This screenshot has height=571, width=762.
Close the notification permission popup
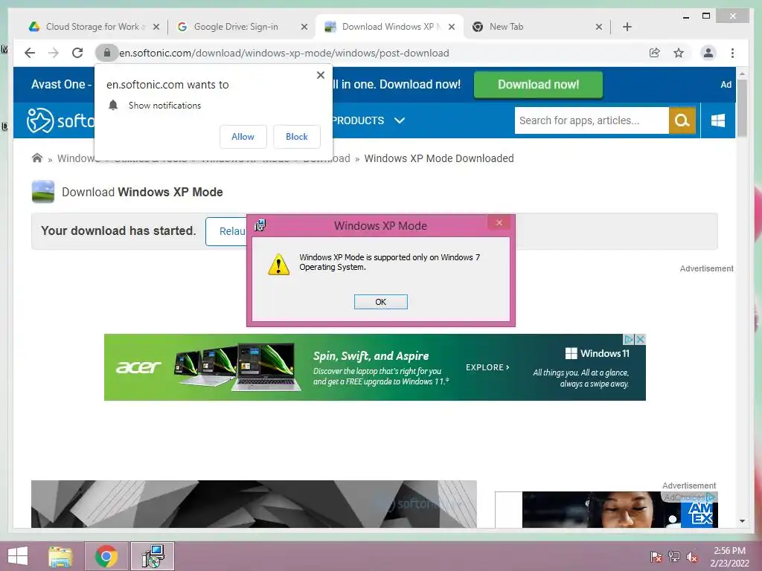pos(320,75)
